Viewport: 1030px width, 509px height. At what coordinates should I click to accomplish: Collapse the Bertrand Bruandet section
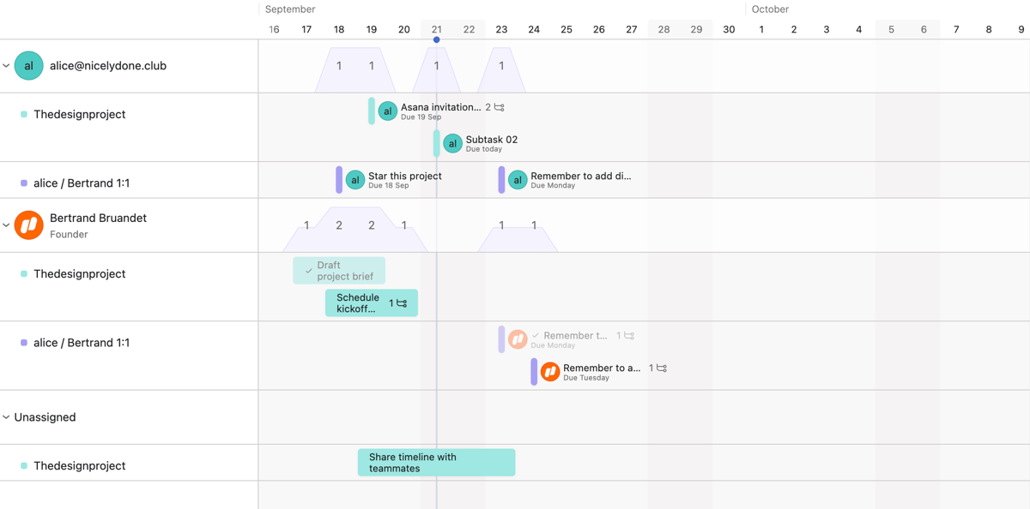(7, 225)
